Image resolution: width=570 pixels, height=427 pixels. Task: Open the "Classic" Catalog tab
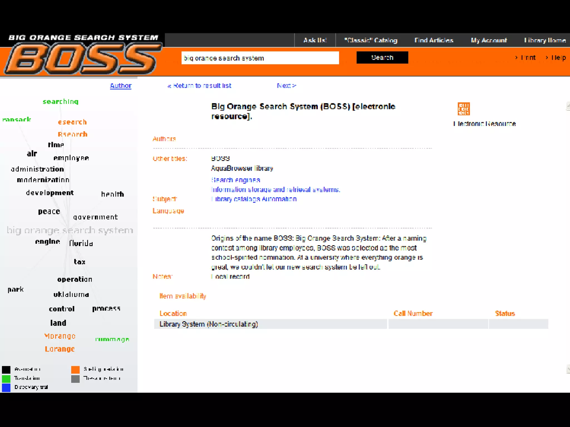coord(370,40)
